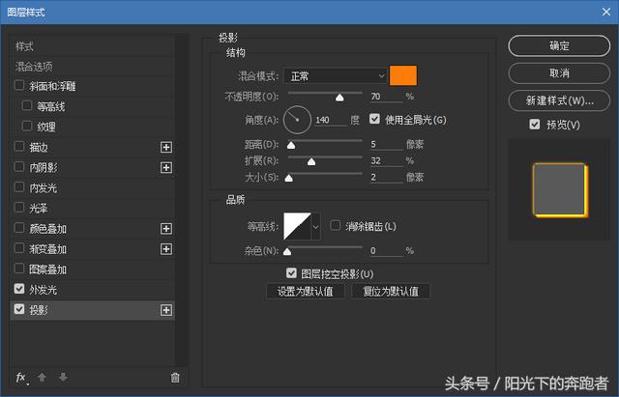619x397 pixels.
Task: Add another 渐变叠加 effect with plus icon
Action: tap(166, 249)
